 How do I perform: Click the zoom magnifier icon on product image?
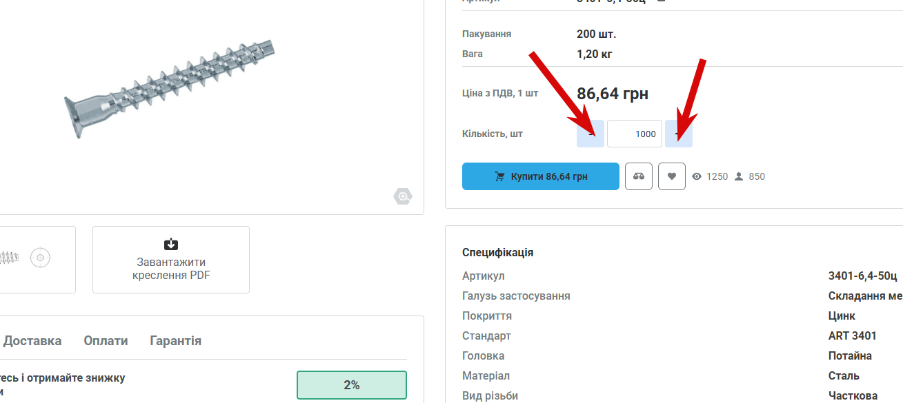point(403,197)
